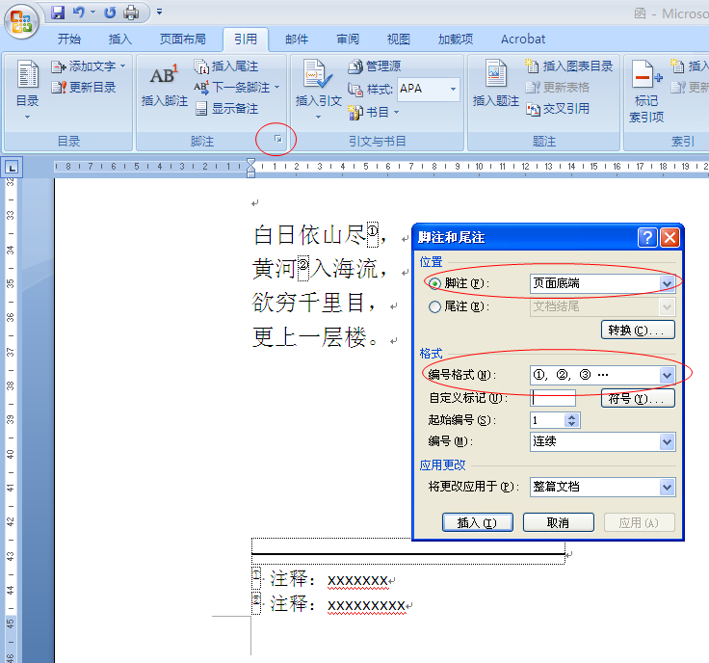This screenshot has height=663, width=709.
Task: Click the tab selector at ruler corner
Action: 12,168
